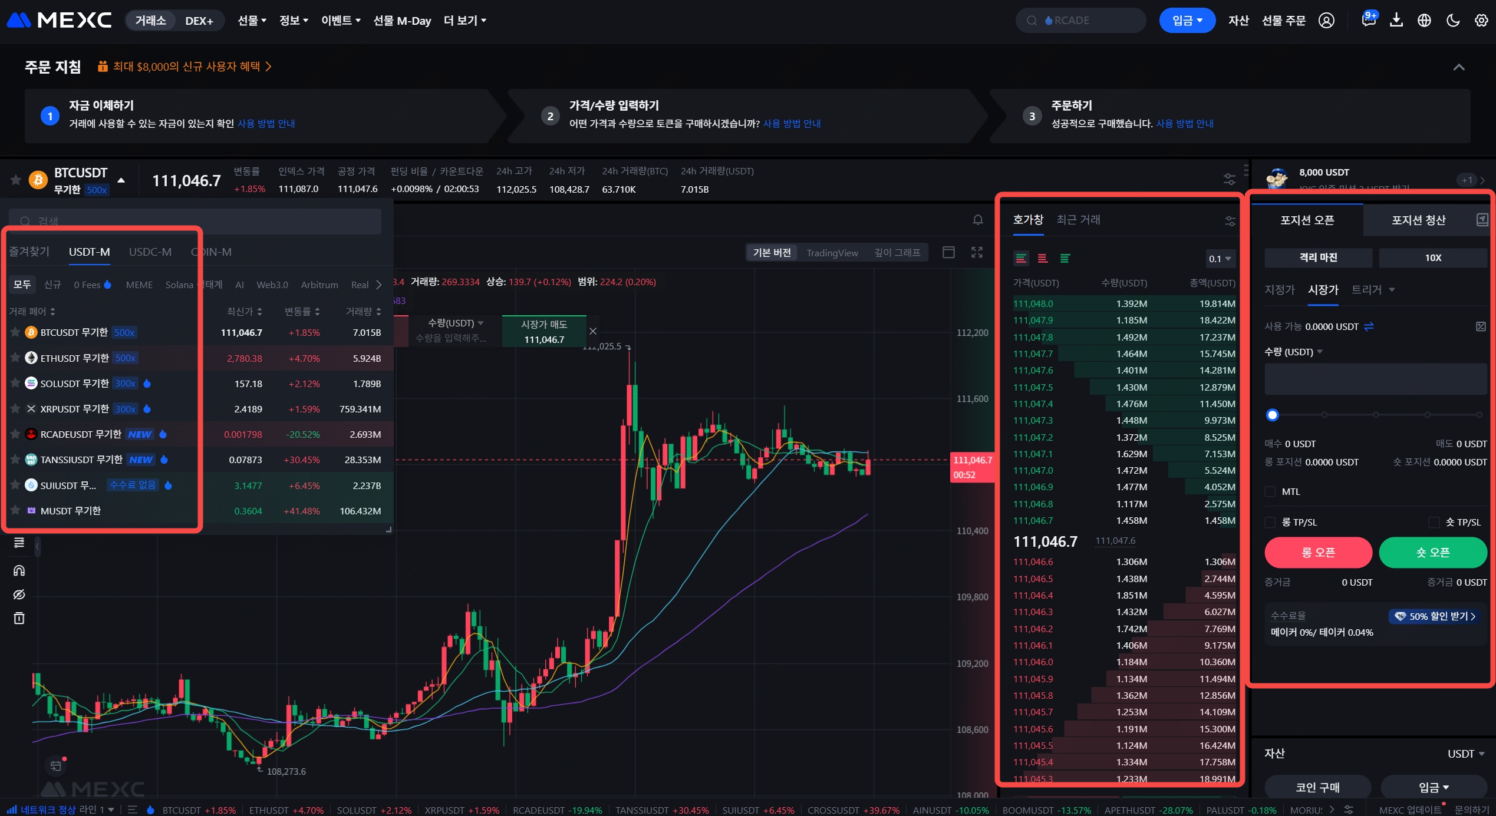The width and height of the screenshot is (1496, 816).
Task: Click the 롱 오픈 button
Action: [1318, 553]
